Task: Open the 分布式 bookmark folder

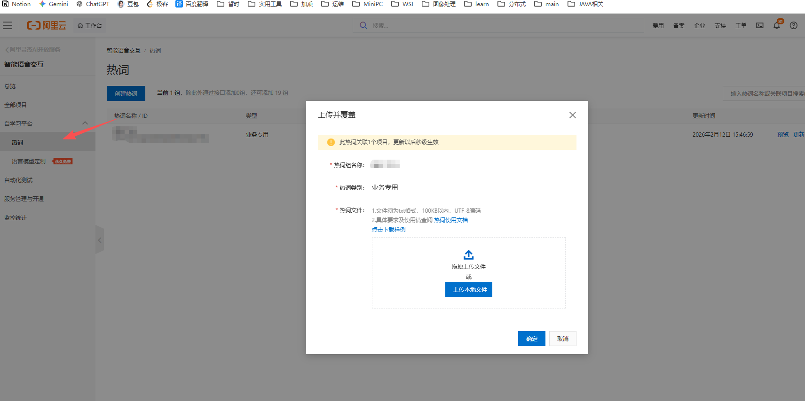Action: click(512, 4)
